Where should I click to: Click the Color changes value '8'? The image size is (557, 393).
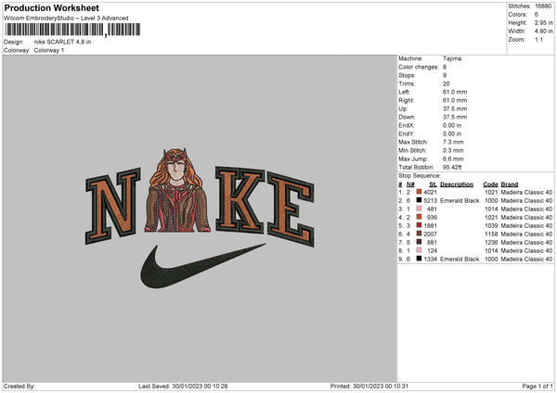(445, 67)
